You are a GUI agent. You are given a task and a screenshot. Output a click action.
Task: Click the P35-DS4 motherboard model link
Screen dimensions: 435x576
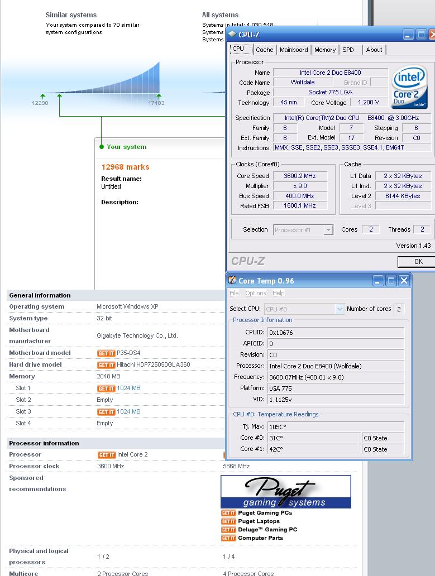(x=128, y=353)
